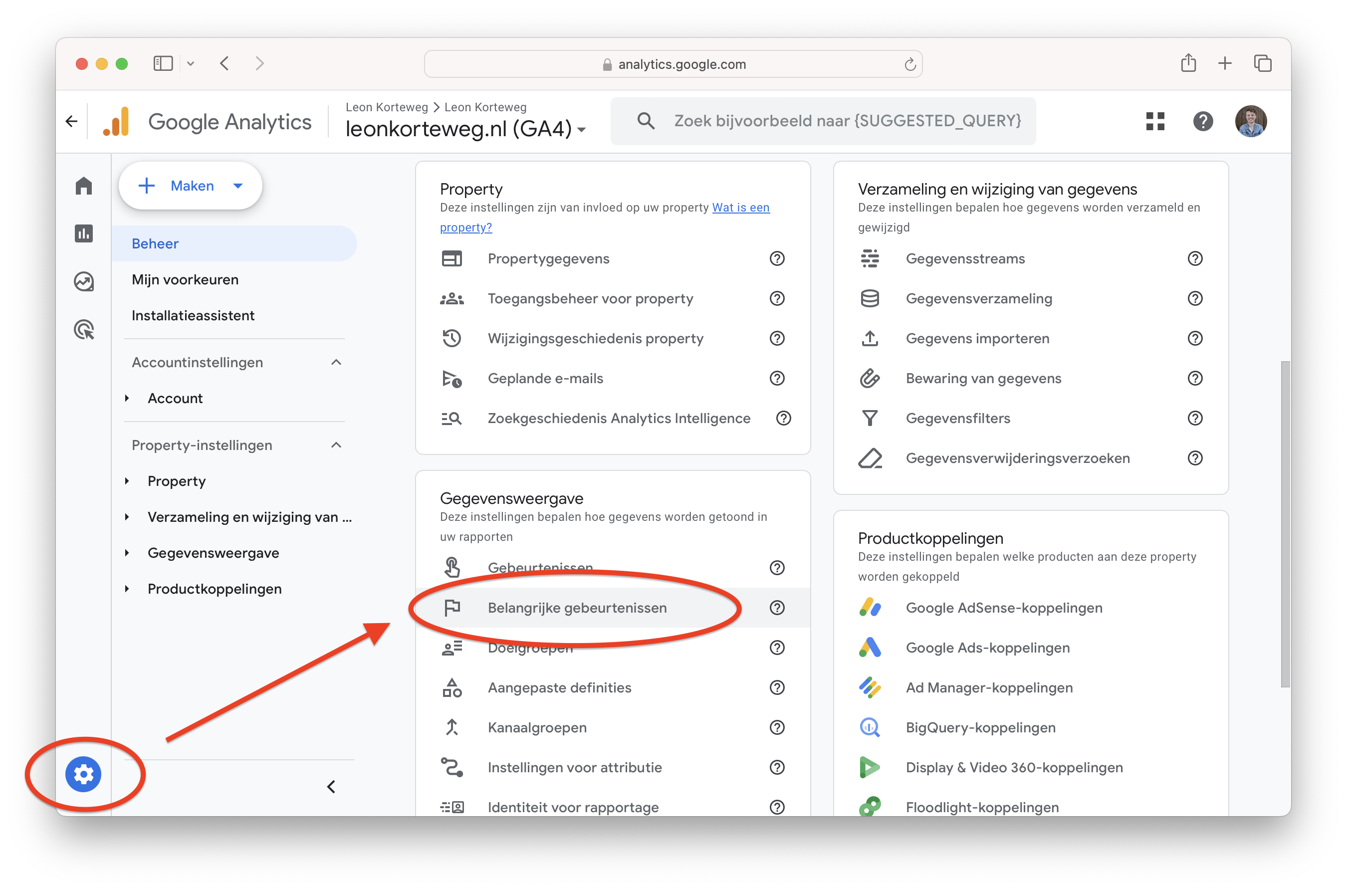The height and width of the screenshot is (890, 1347).
Task: Reload the page in Safari
Action: (x=910, y=64)
